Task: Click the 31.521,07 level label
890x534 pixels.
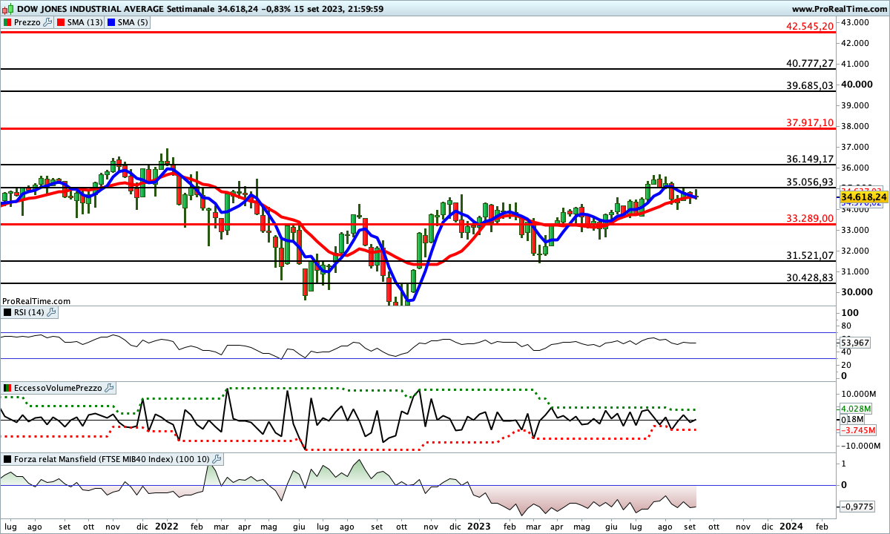Action: tap(810, 255)
